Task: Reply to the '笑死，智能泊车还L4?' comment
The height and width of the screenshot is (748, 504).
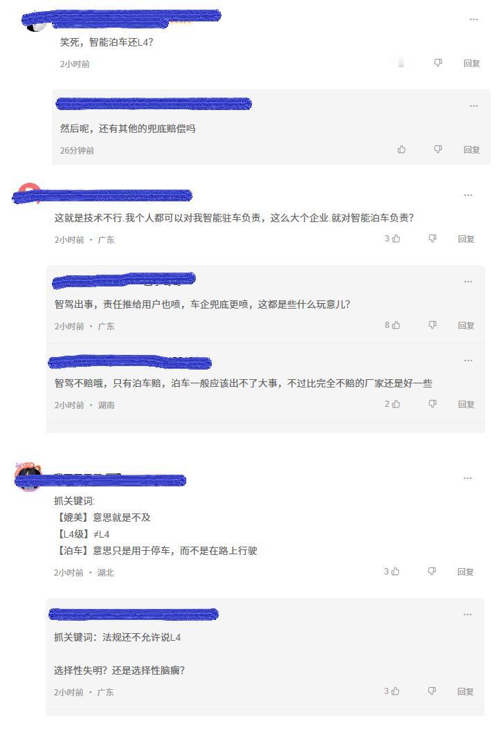Action: (x=471, y=63)
